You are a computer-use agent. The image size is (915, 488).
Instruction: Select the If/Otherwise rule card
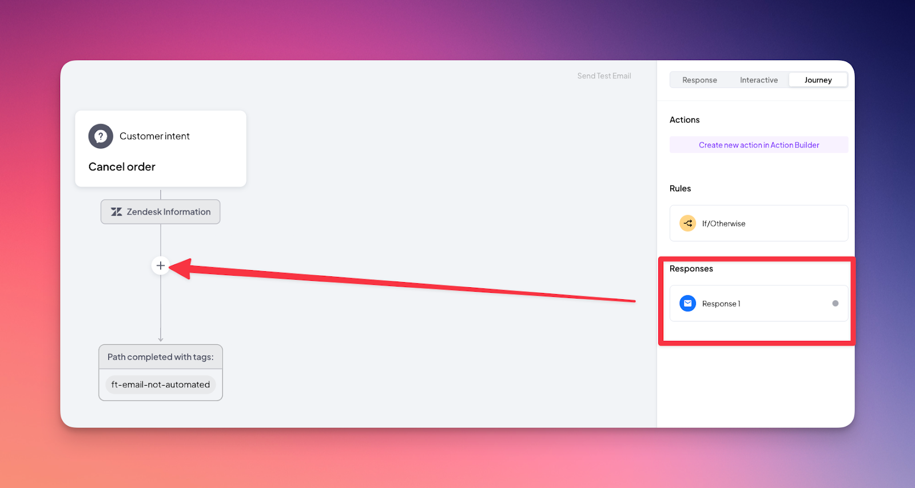[759, 223]
